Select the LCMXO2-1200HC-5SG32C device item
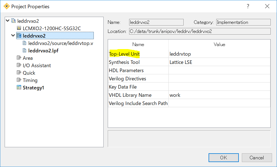This screenshot has height=167, width=277. (x=52, y=29)
